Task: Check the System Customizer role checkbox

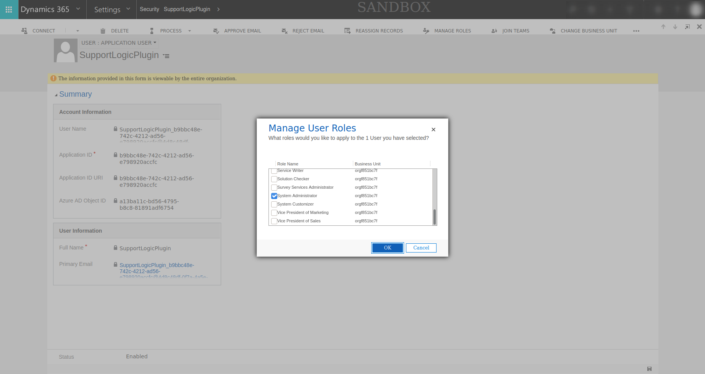Action: coord(274,204)
